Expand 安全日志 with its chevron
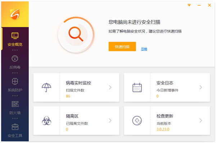This screenshot has width=216, height=143. (201, 87)
